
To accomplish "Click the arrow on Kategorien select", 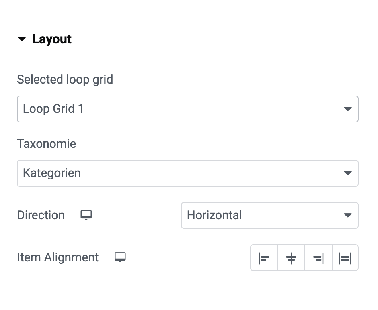I will (347, 173).
